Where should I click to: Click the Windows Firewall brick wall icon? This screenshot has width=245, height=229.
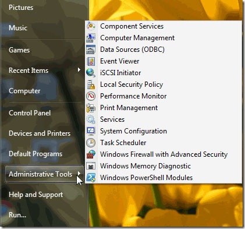91,154
